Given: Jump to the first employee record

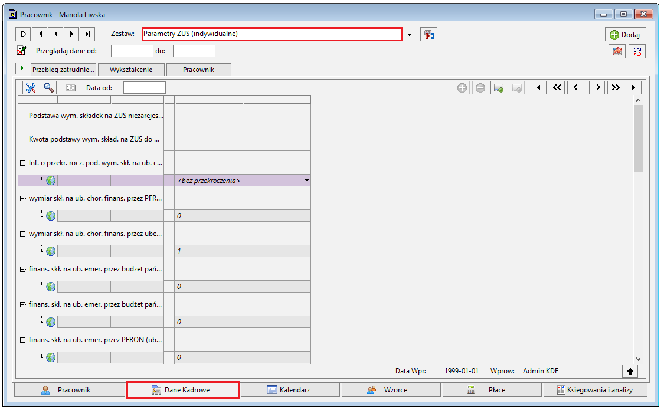Looking at the screenshot, I should [x=40, y=34].
